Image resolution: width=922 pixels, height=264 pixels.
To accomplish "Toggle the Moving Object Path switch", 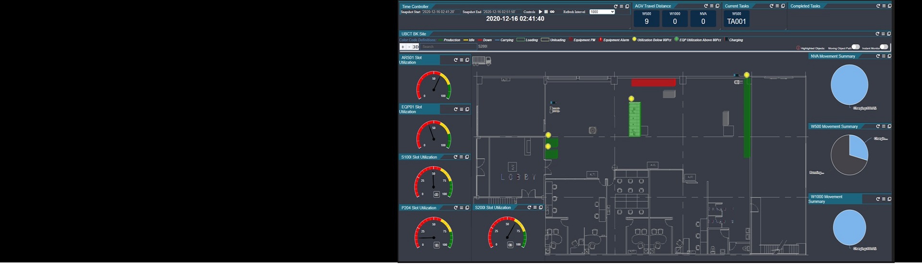I will pyautogui.click(x=856, y=47).
